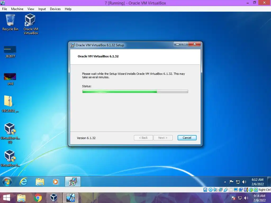This screenshot has height=203, width=271.
Task: Click the hard disk activity status icon
Action: [x=205, y=190]
